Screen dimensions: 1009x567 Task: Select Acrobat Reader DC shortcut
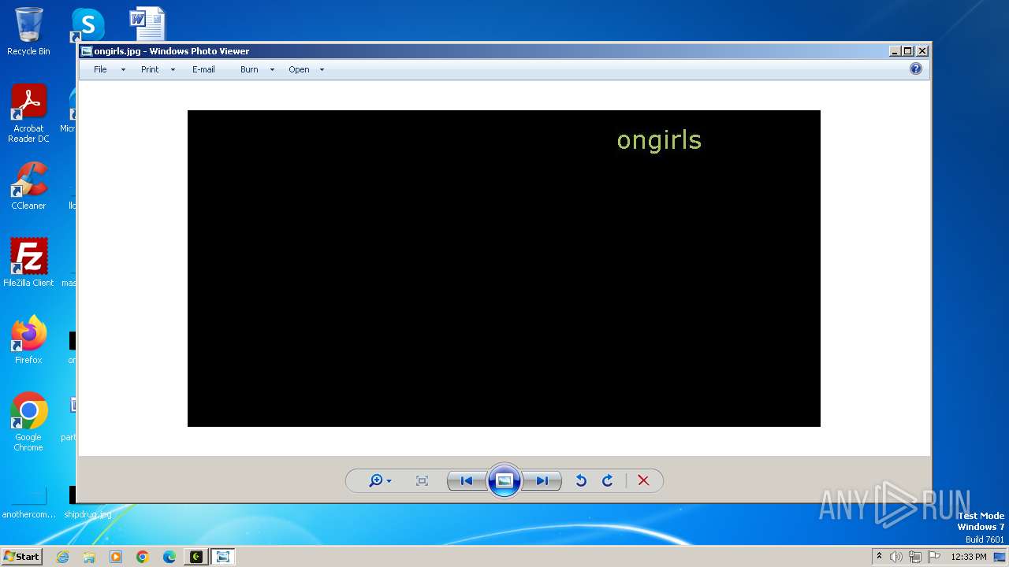click(28, 114)
